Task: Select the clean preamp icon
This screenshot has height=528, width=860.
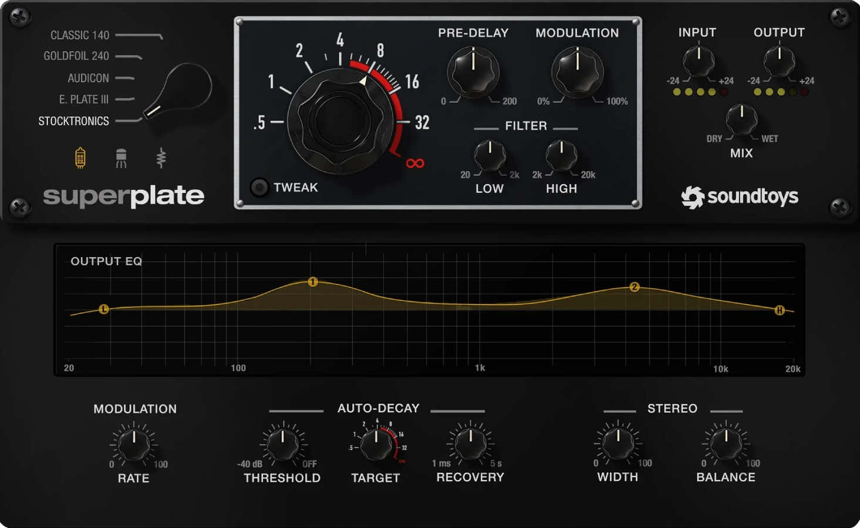Action: pyautogui.click(x=161, y=158)
